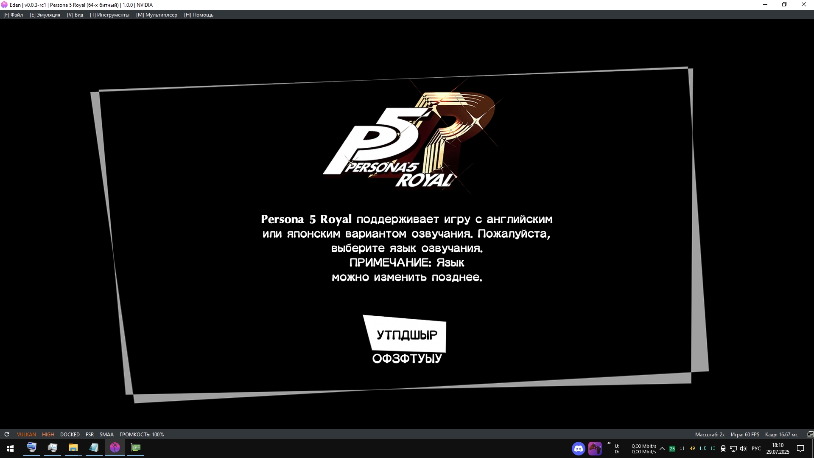Toggle the VULKAN graphics API button
814x458 pixels.
pos(26,434)
